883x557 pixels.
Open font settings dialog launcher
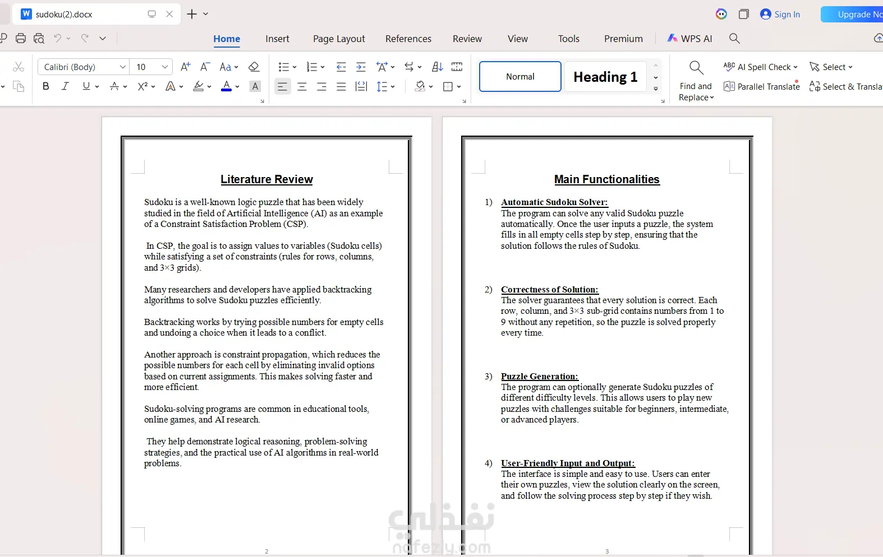coord(262,101)
